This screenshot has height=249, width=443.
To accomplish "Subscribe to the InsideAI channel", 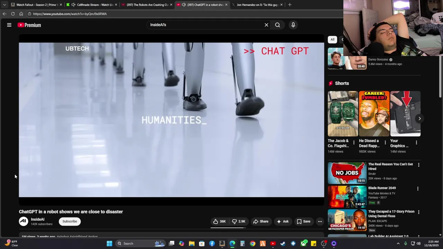I will point(70,221).
